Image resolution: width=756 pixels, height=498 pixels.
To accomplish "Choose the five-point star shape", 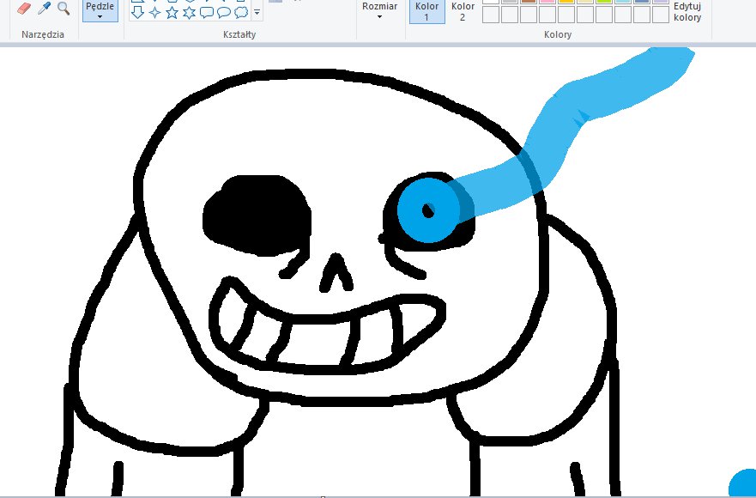I will click(172, 13).
